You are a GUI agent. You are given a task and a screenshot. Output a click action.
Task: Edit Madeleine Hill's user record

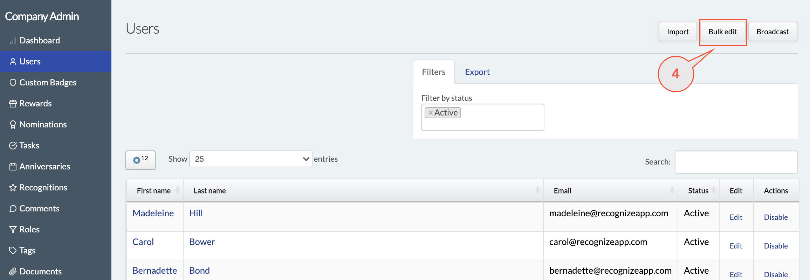coord(736,217)
